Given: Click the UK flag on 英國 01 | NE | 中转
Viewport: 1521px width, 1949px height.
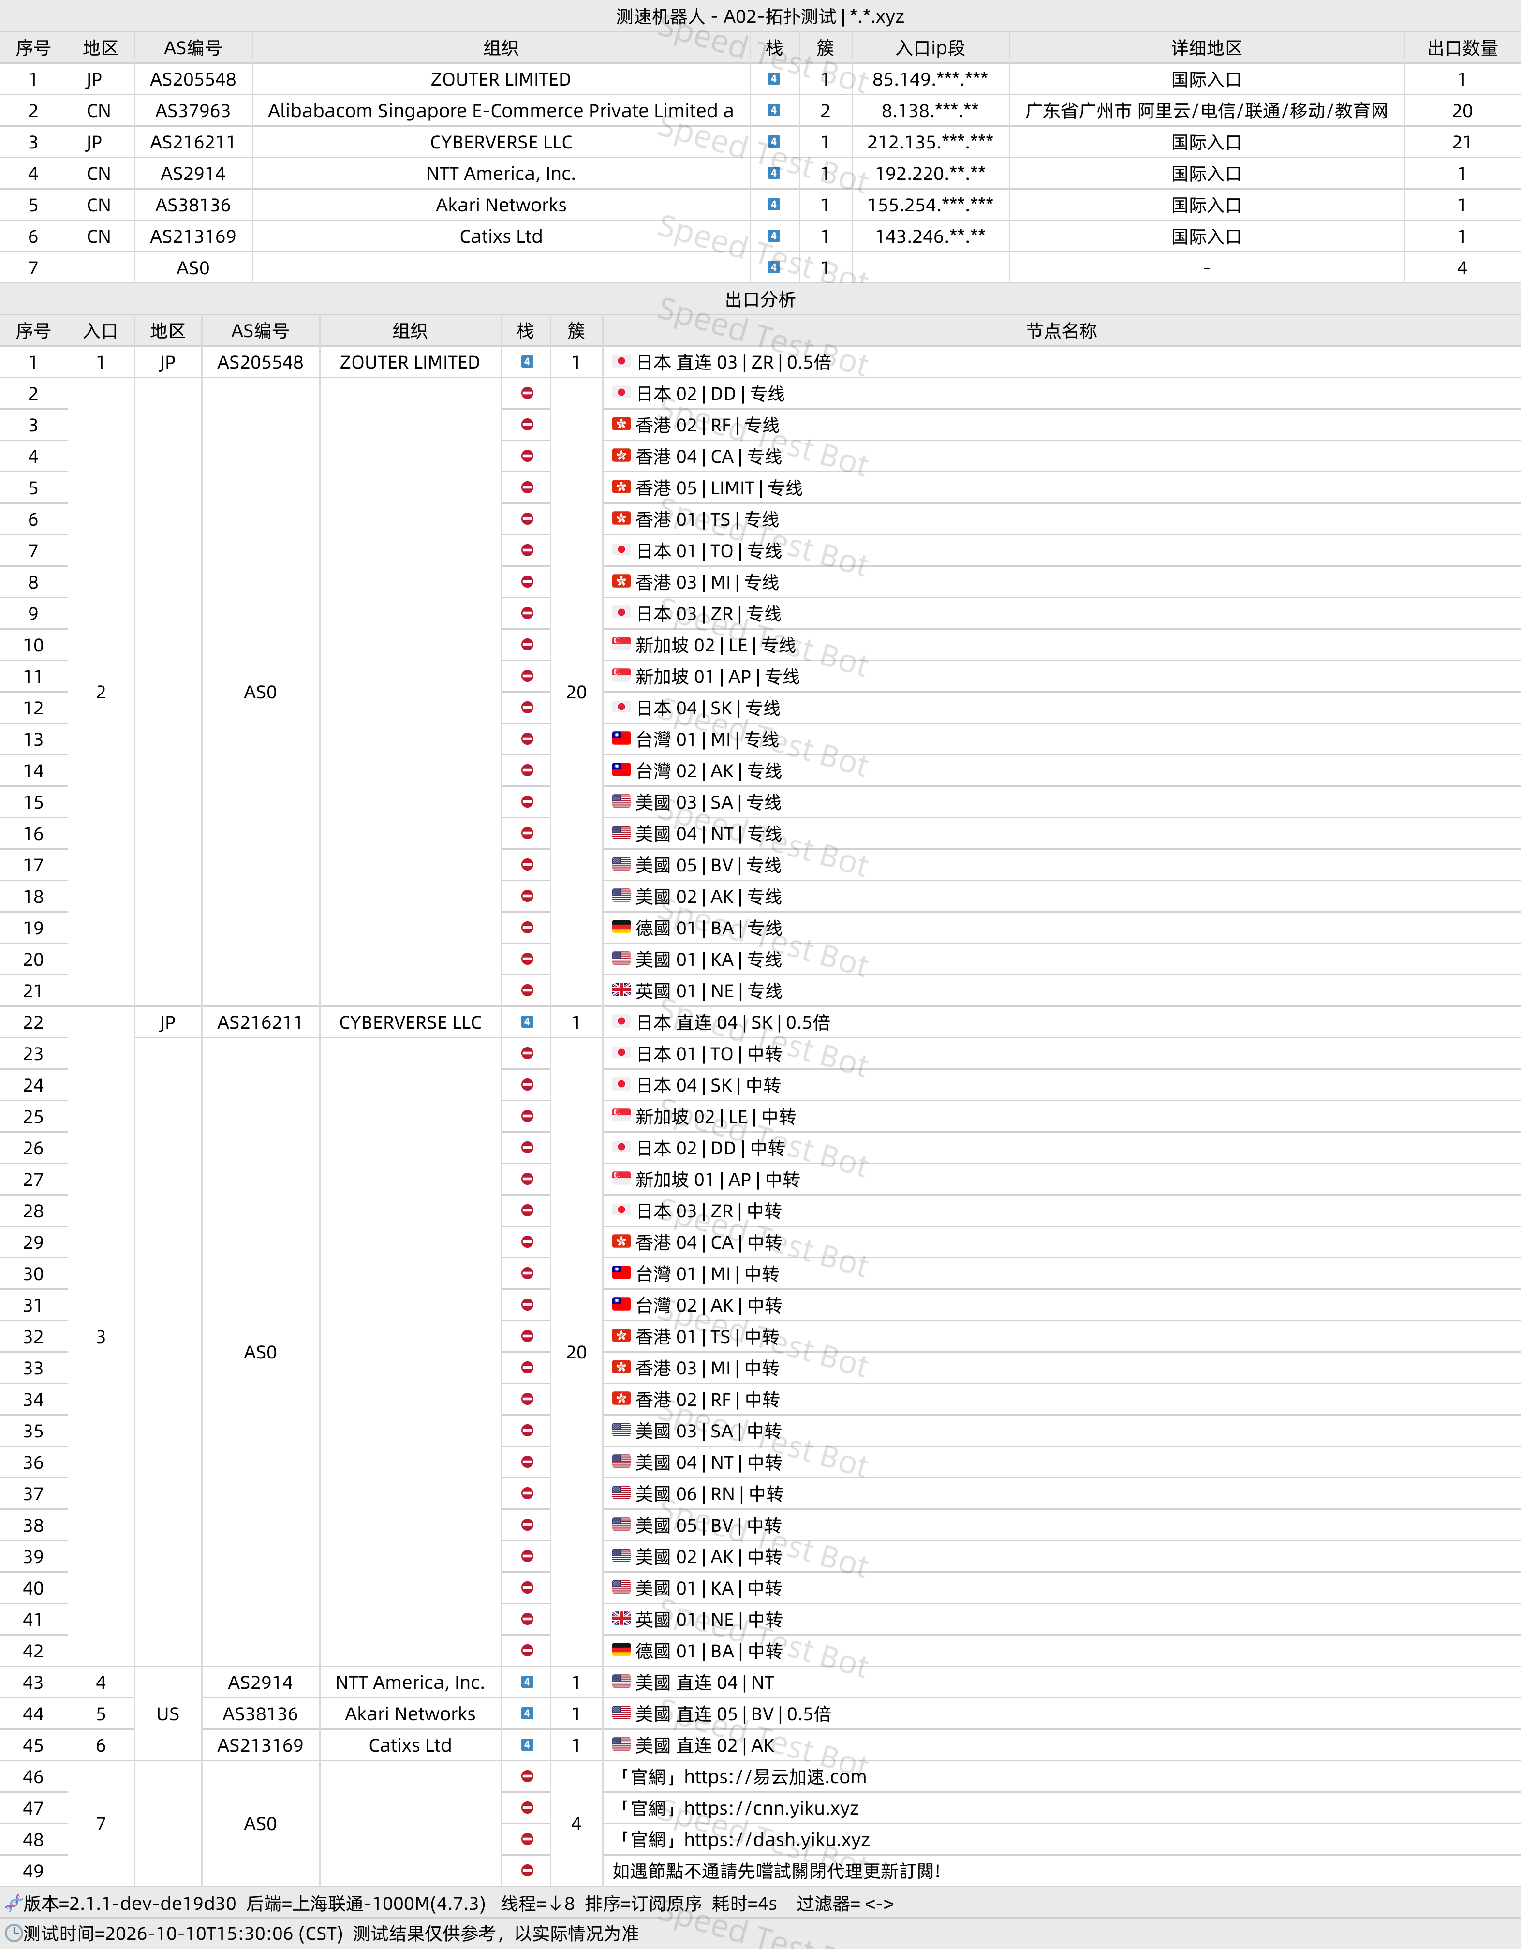Looking at the screenshot, I should [621, 1619].
